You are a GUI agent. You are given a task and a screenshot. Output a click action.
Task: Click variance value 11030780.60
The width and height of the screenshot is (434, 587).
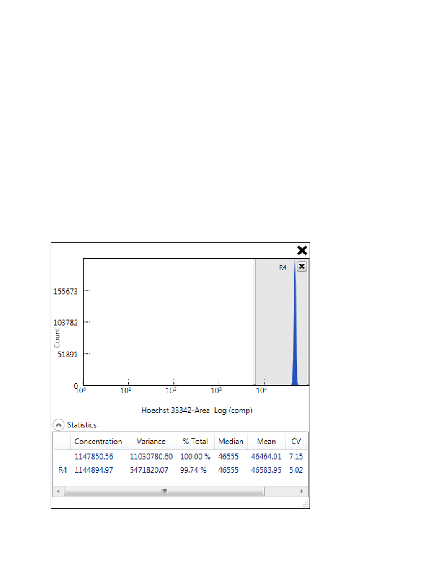(151, 457)
